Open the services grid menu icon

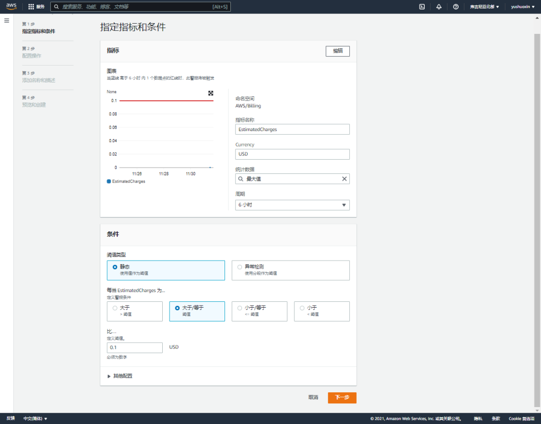31,7
